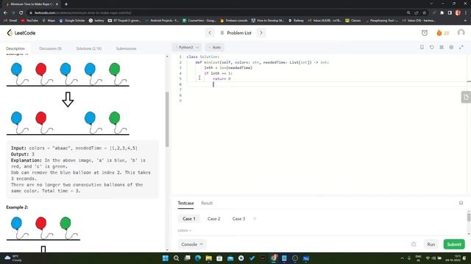Image resolution: width=471 pixels, height=264 pixels.
Task: Add a new test case plus
Action: coord(255,219)
